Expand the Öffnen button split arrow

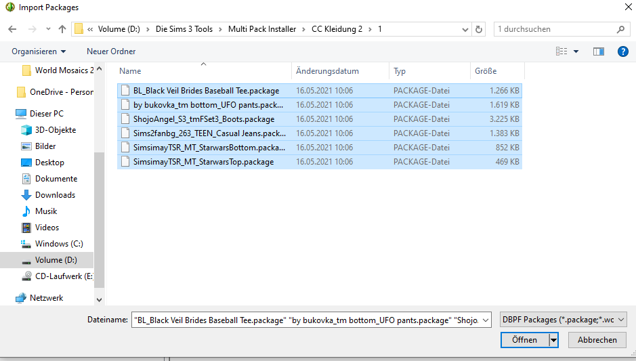coord(553,340)
